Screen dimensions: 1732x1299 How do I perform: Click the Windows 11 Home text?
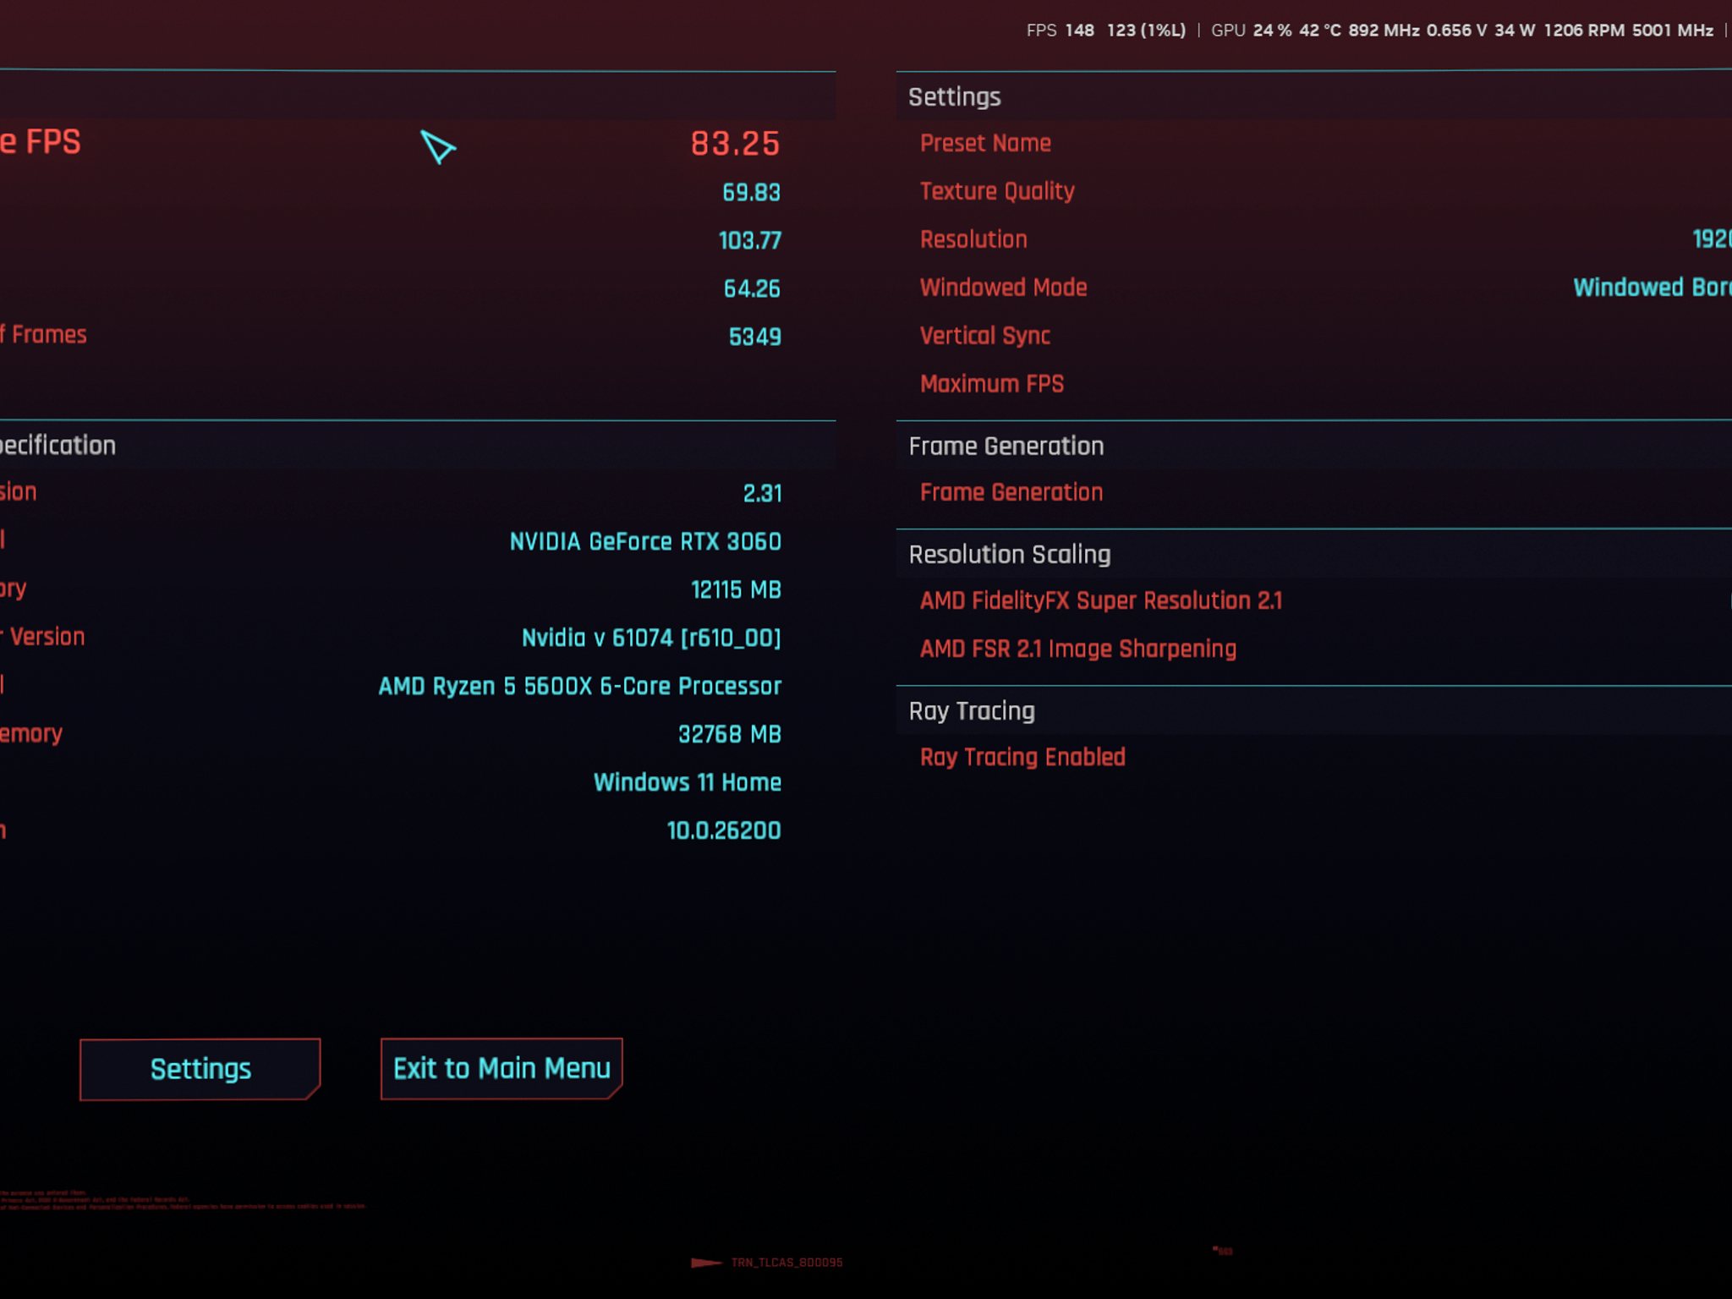coord(687,783)
